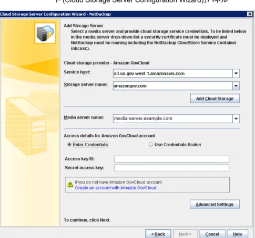This screenshot has width=255, height=238.
Task: Click the text If you do not have Amazon GovCloud account
Action: (x=118, y=182)
